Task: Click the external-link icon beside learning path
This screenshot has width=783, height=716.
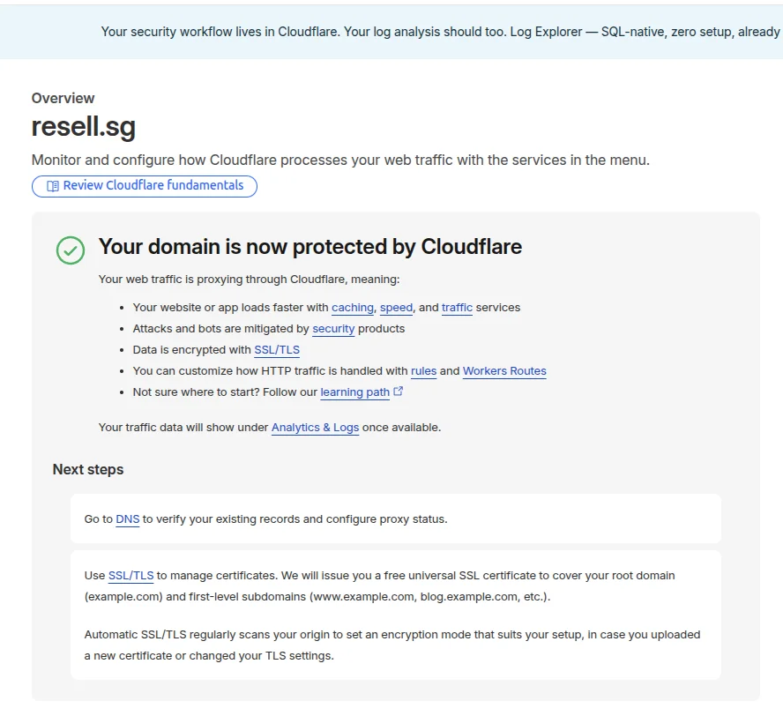Action: coord(398,390)
